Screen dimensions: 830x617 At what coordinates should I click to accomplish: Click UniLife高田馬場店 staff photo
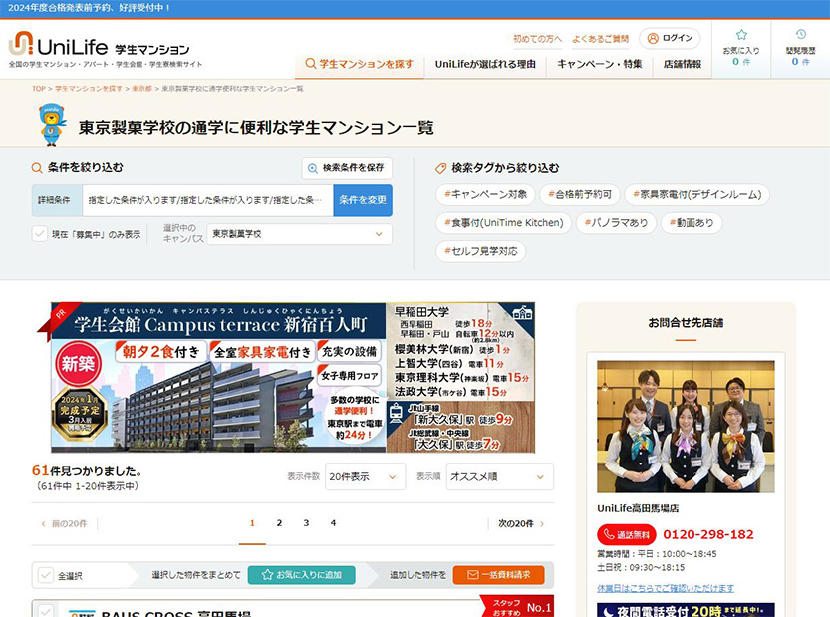coord(686,427)
